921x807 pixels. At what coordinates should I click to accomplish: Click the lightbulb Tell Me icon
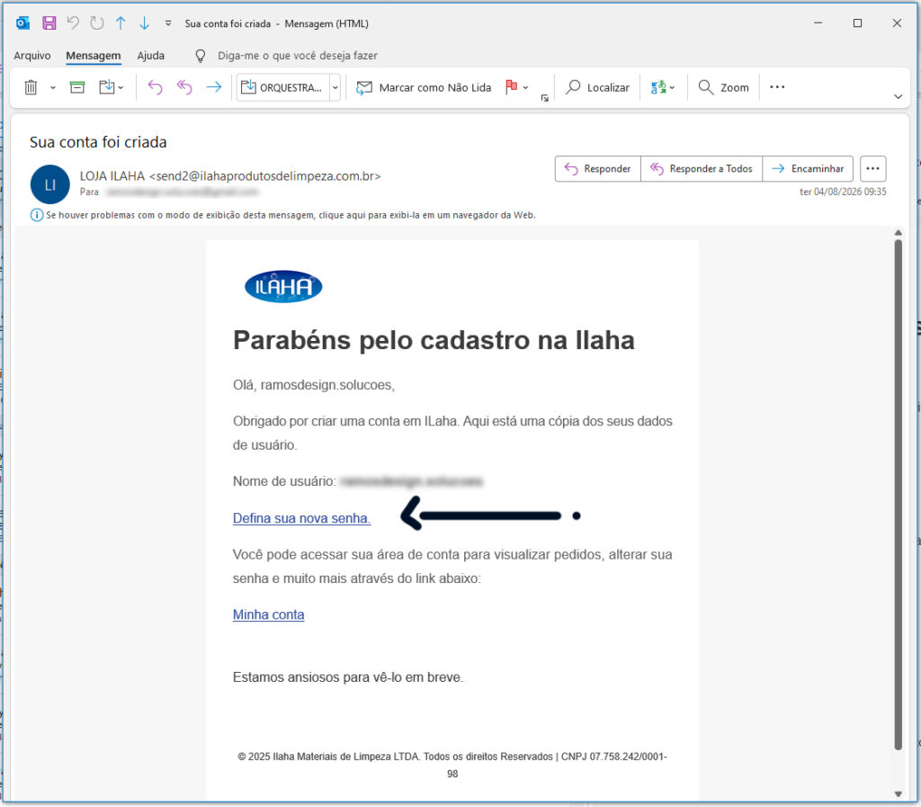[201, 56]
